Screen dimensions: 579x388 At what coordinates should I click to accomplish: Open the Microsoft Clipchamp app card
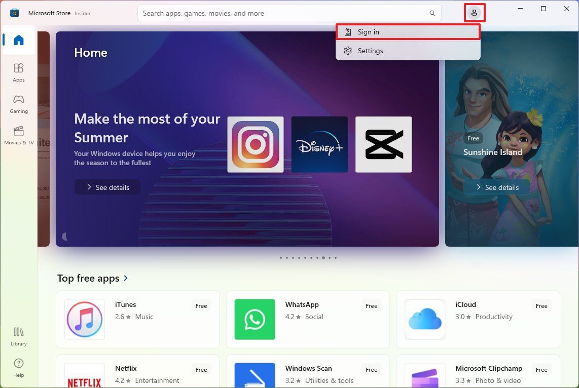click(x=478, y=371)
